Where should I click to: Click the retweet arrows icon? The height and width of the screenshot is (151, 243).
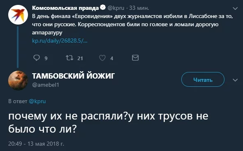(x=69, y=58)
